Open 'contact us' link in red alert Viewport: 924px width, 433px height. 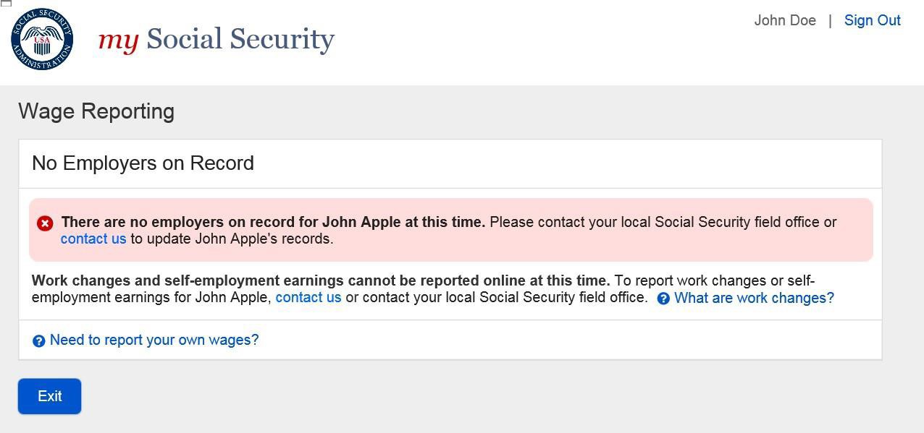(93, 239)
